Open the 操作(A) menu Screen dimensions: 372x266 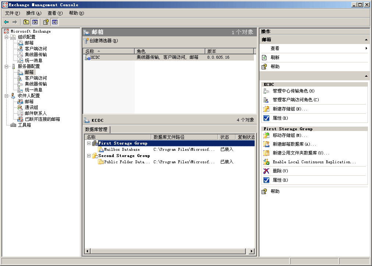point(33,13)
